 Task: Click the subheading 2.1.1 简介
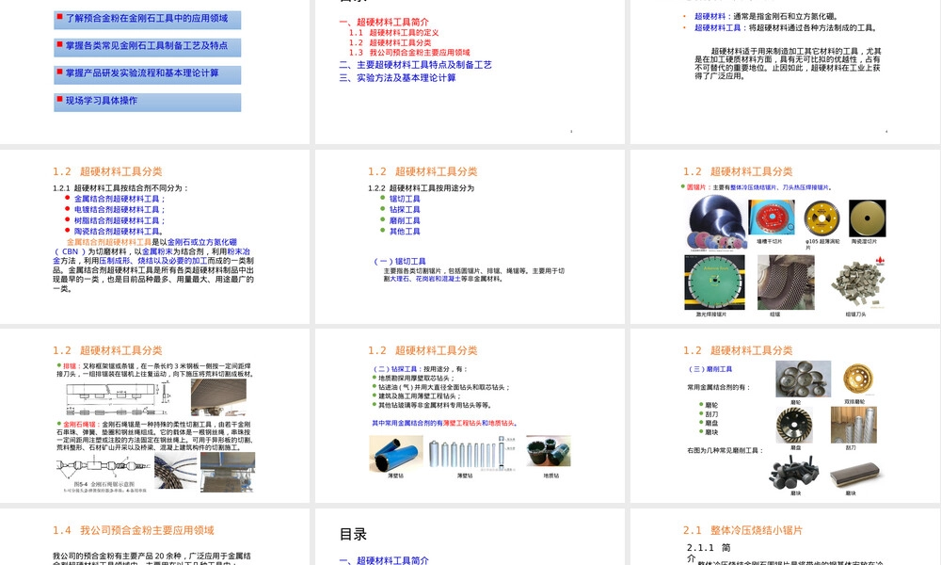[x=709, y=553]
